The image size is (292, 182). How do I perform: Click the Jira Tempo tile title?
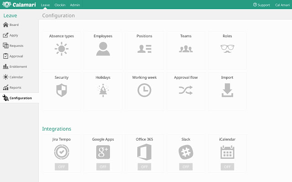coord(62,139)
